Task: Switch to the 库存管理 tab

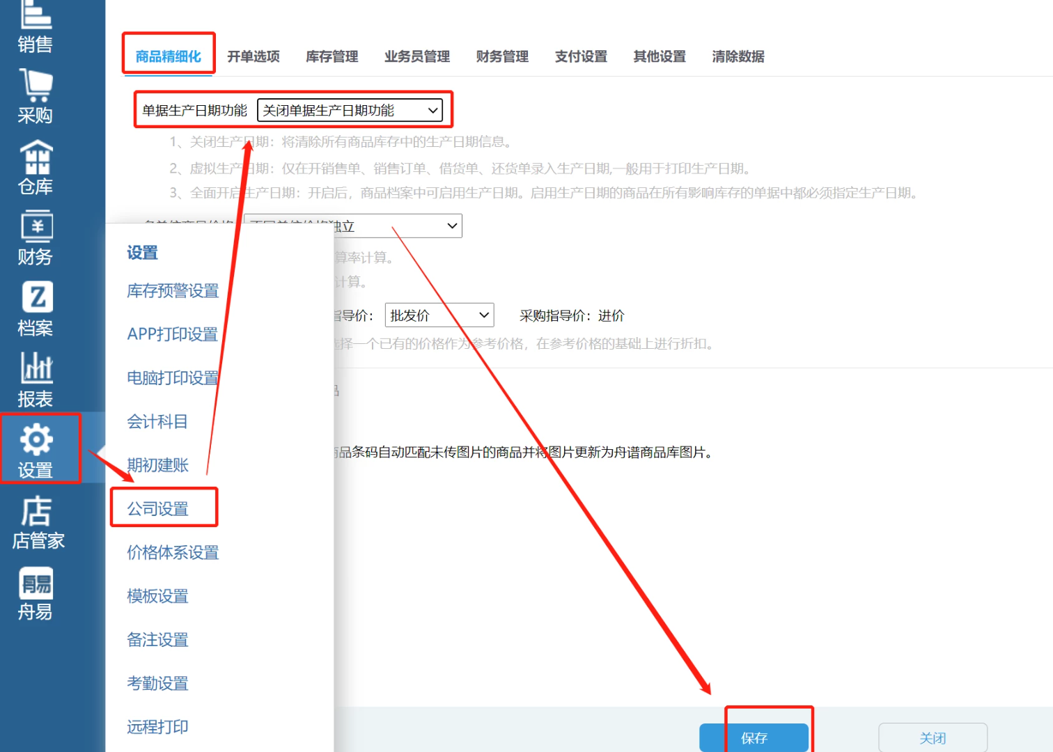Action: [x=331, y=56]
